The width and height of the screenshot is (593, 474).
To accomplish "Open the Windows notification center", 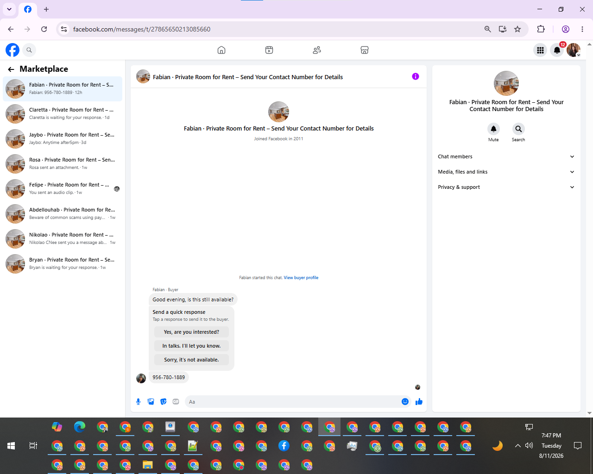I will tap(578, 446).
